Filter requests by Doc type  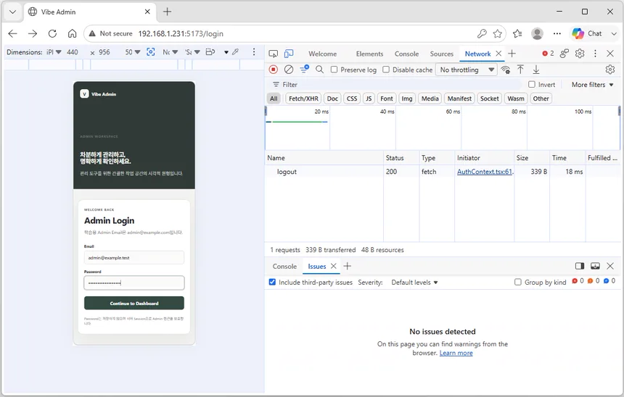(332, 99)
